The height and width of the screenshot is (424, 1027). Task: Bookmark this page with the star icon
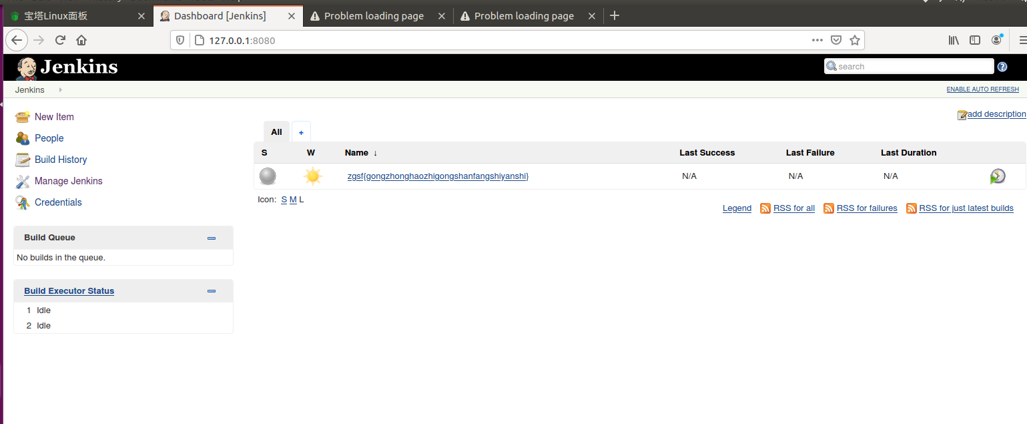[854, 40]
